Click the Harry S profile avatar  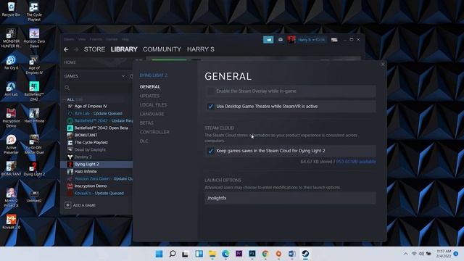pos(291,40)
